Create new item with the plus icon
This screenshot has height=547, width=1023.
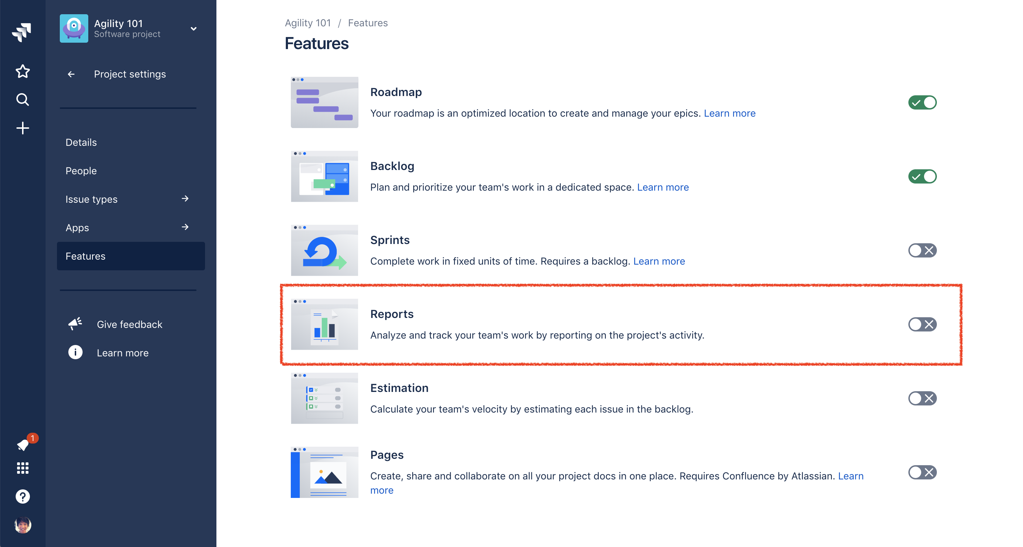pos(23,128)
